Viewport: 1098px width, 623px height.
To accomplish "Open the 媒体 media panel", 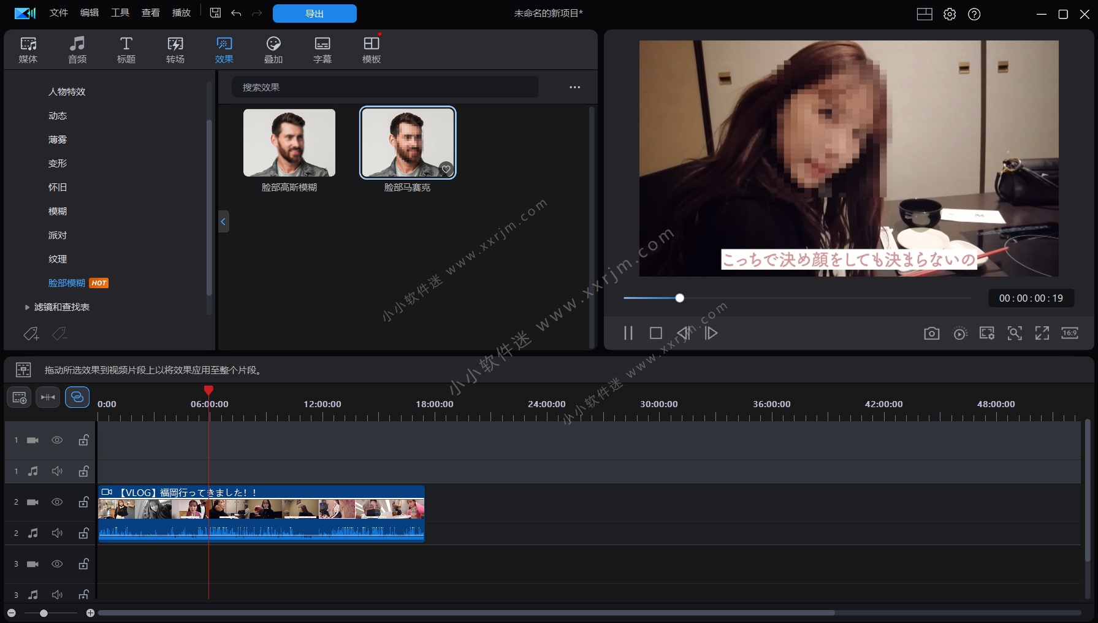I will 28,49.
